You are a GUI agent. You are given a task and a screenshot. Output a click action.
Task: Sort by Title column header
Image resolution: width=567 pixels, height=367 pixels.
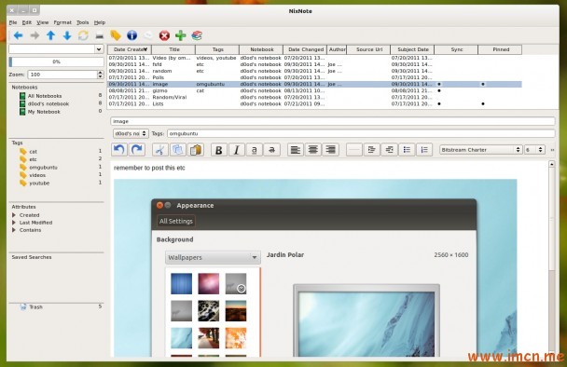tap(173, 49)
